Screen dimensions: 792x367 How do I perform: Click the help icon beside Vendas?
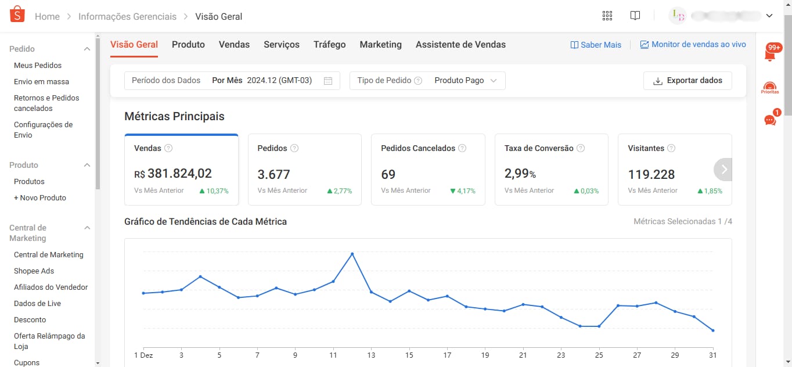168,148
